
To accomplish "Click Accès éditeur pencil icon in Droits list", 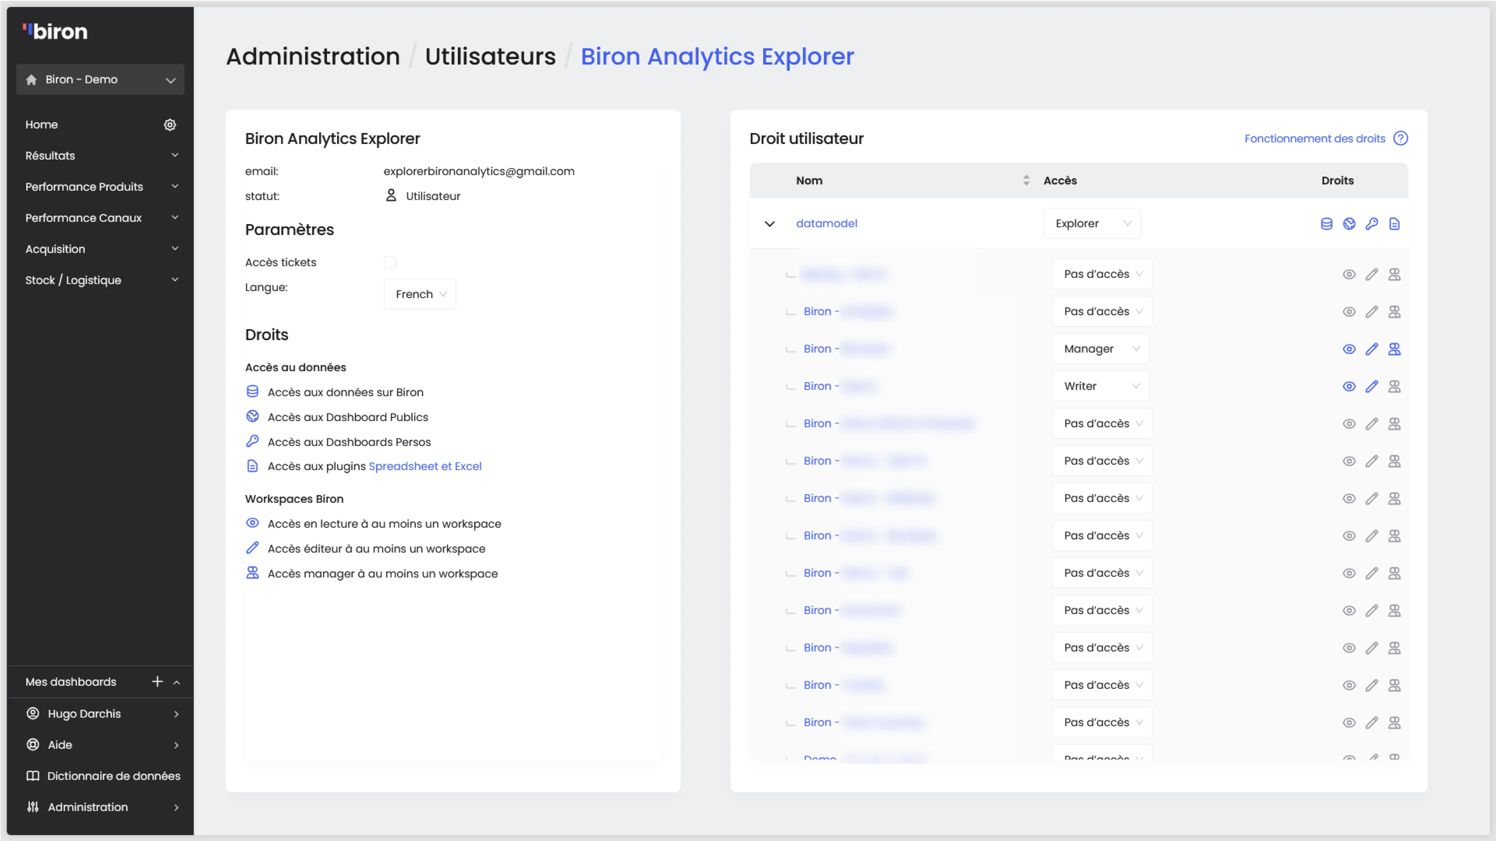I will (253, 548).
